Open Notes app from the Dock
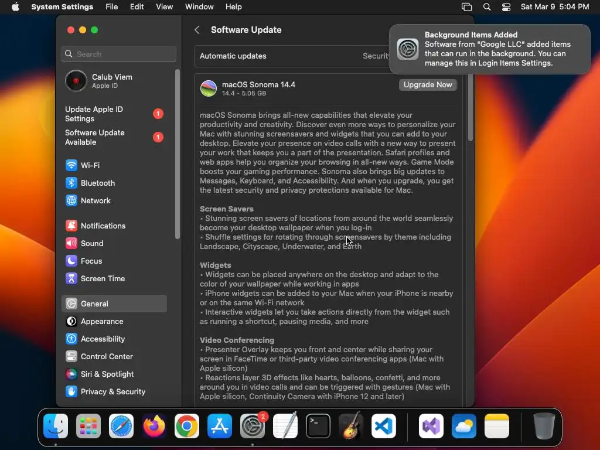Screen dimensions: 600x450 pos(497,426)
